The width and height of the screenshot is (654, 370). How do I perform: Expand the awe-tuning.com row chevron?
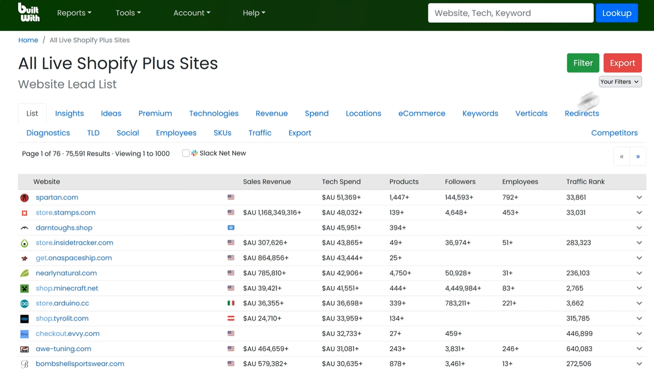[x=639, y=349]
